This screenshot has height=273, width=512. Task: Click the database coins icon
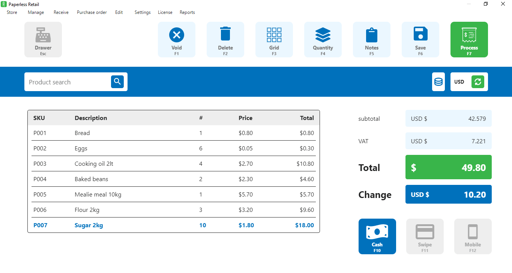438,82
